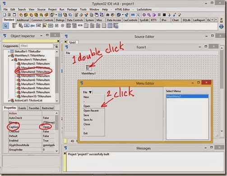Click the black Stop toolbar icon
227x176 pixels.
tap(164, 15)
